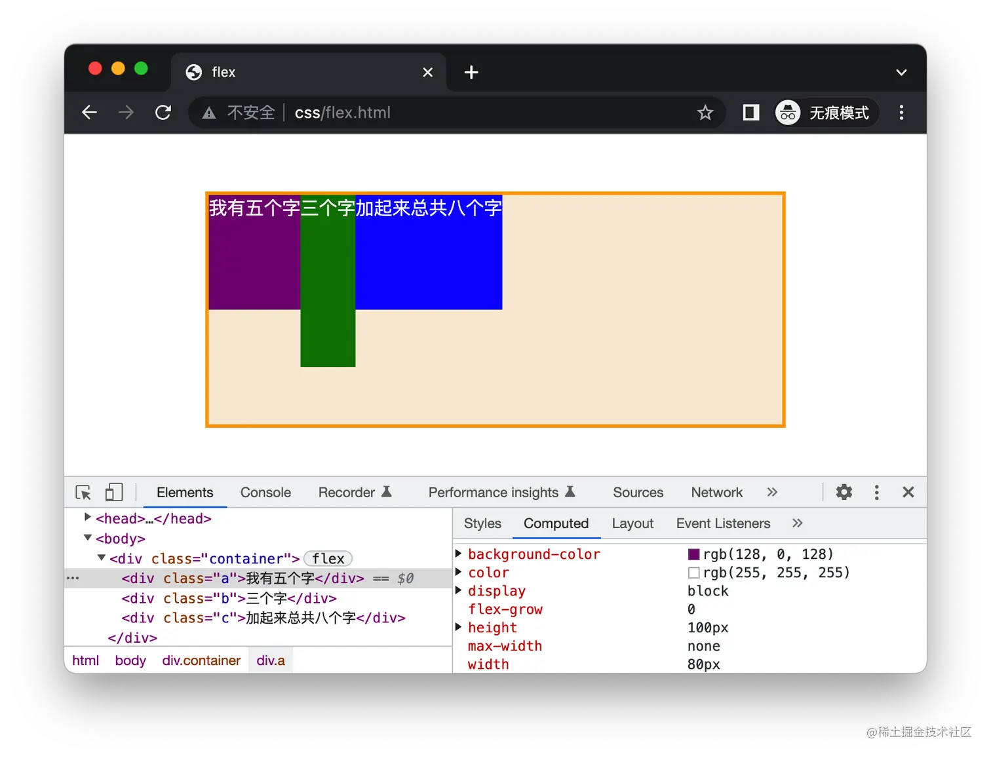Click the forward navigation arrow
Image resolution: width=991 pixels, height=758 pixels.
(126, 113)
